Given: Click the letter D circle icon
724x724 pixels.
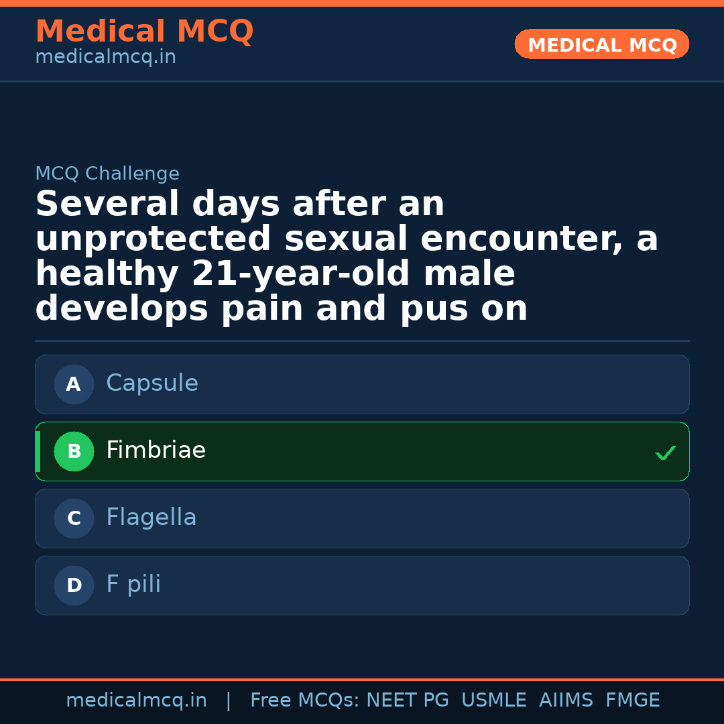Looking at the screenshot, I should (x=74, y=586).
